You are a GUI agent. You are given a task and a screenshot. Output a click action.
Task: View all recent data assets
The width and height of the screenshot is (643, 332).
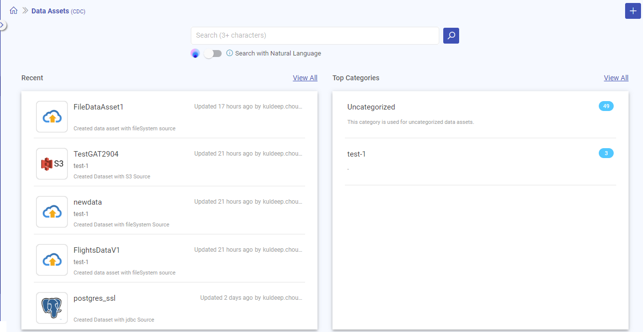(x=305, y=78)
